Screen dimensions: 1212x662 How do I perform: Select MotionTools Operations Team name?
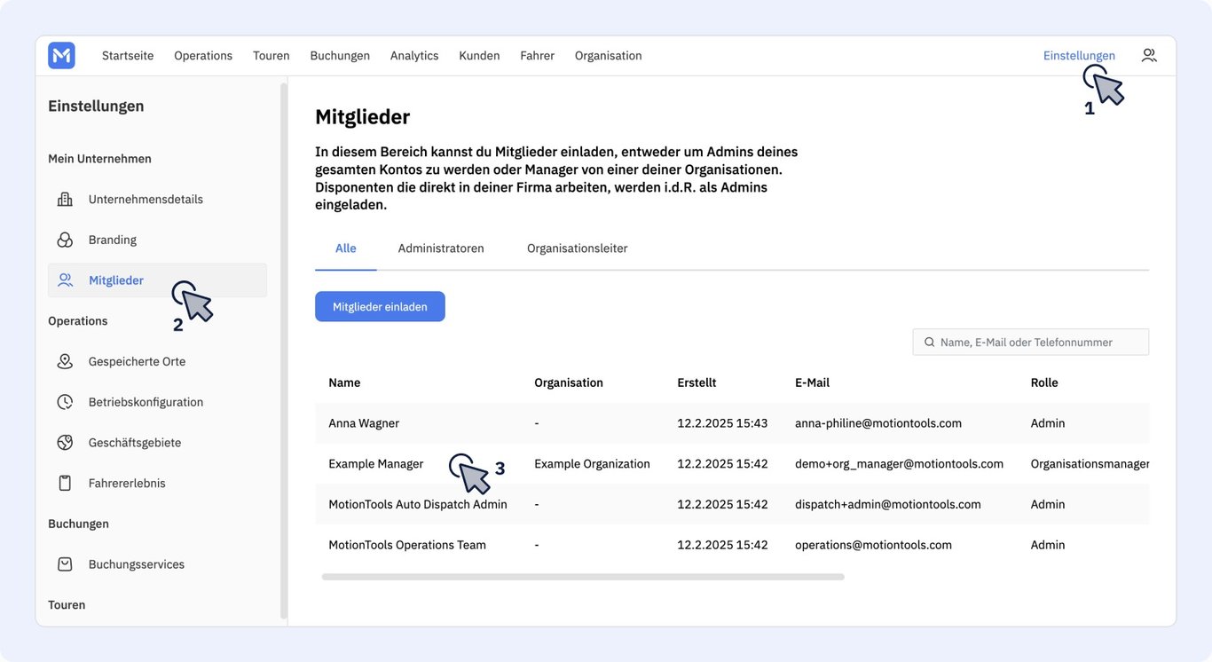(x=407, y=545)
